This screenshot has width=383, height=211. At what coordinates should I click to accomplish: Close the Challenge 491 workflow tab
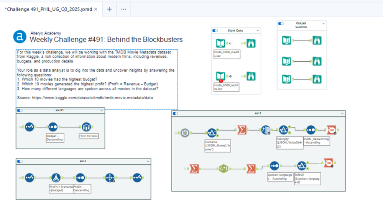(96, 9)
